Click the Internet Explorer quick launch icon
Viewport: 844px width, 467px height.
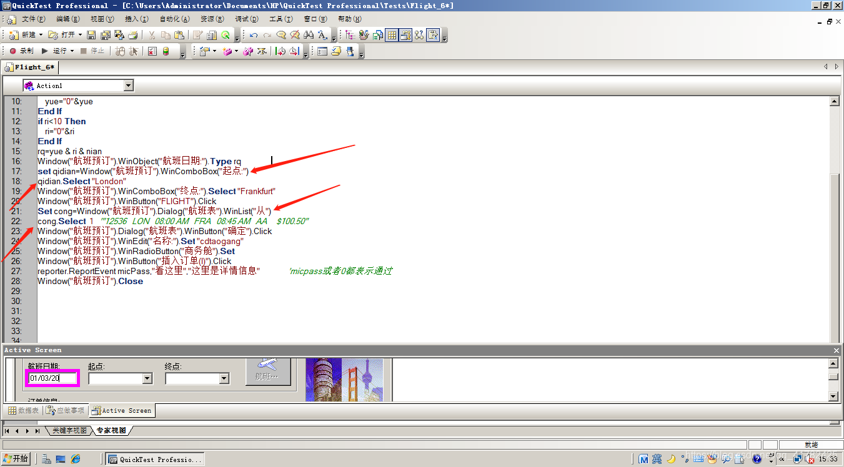click(76, 459)
